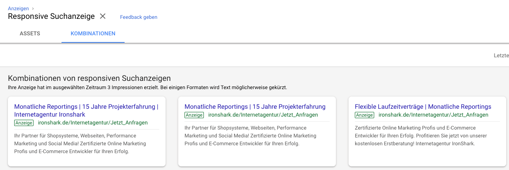This screenshot has width=509, height=170.
Task: Click the URL in the third ad card
Action: tap(433, 115)
